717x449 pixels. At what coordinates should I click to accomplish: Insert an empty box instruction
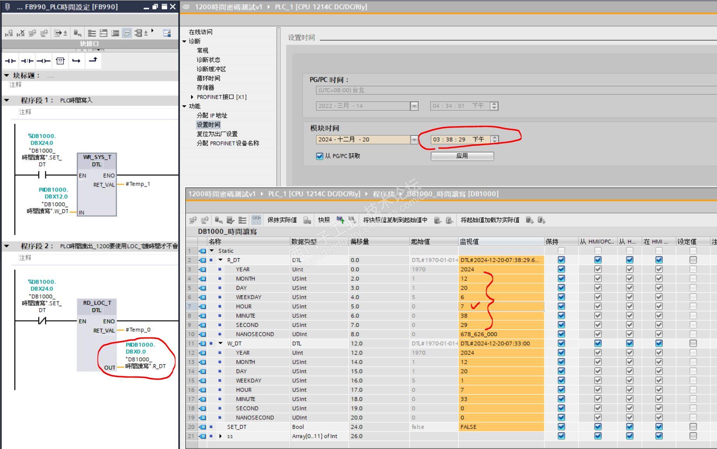(x=60, y=61)
